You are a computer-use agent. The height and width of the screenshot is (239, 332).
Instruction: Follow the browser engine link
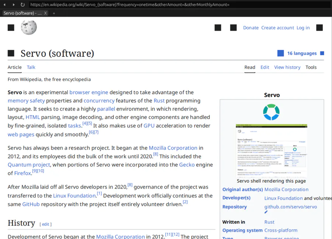pos(89,92)
